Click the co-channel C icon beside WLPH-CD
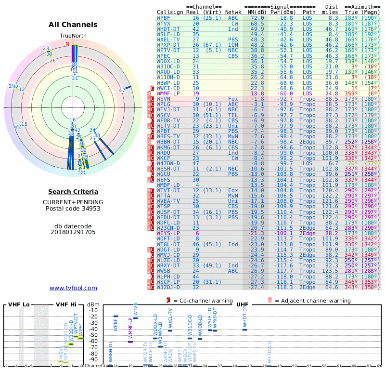 (152, 277)
